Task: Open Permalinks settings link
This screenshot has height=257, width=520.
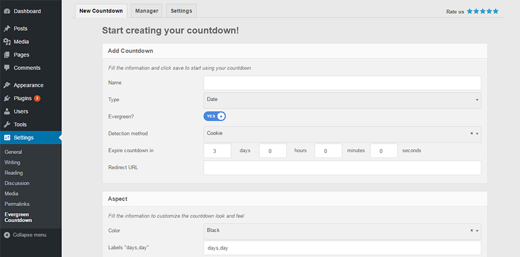Action: (17, 204)
